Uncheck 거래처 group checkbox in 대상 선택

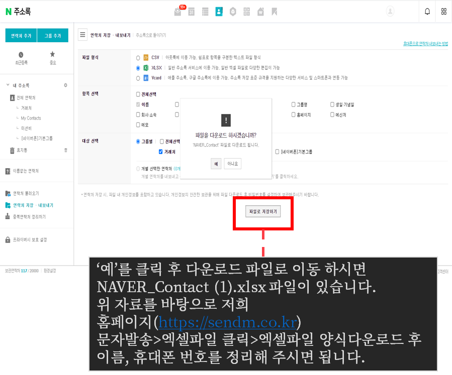point(161,152)
